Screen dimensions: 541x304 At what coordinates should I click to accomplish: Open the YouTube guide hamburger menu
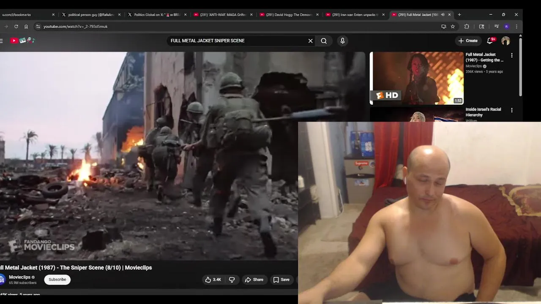click(2, 41)
